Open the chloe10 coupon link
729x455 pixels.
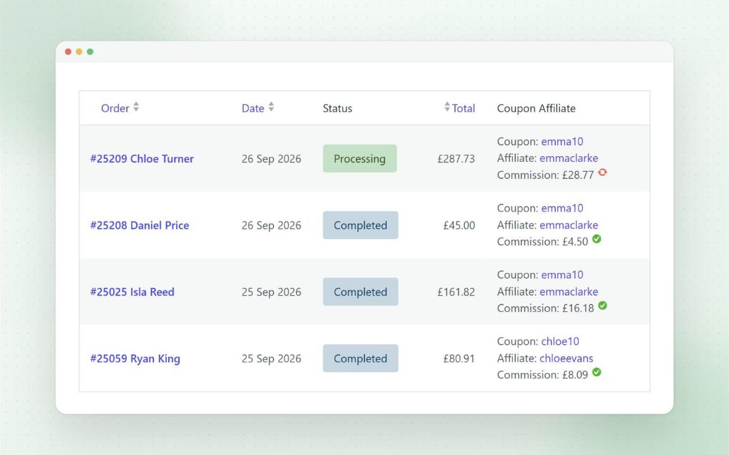560,341
